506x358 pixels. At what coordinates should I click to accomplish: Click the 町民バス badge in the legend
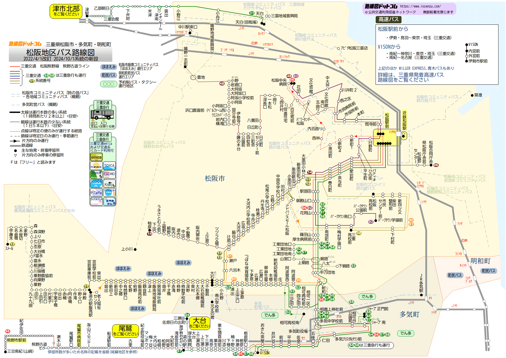tap(109, 75)
